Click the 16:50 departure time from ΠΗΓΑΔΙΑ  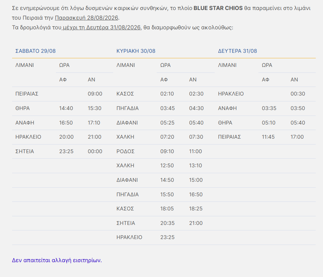[x=196, y=195]
